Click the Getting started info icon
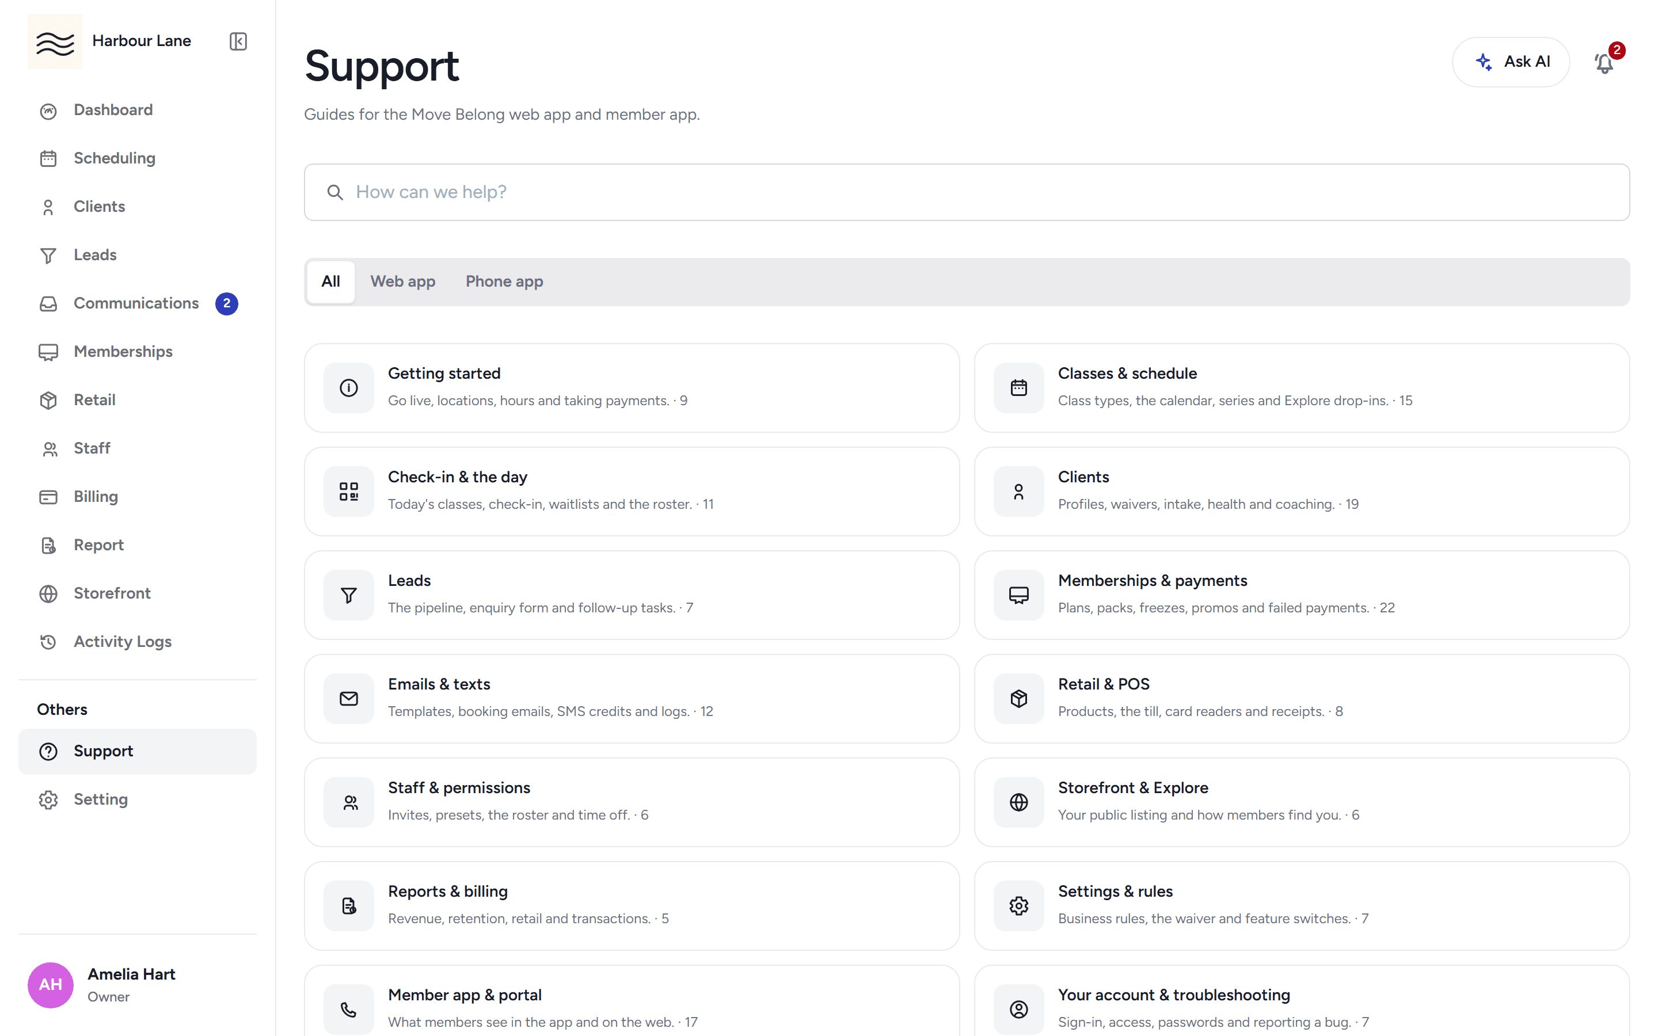Screen dimensions: 1658x1036 pyautogui.click(x=349, y=388)
